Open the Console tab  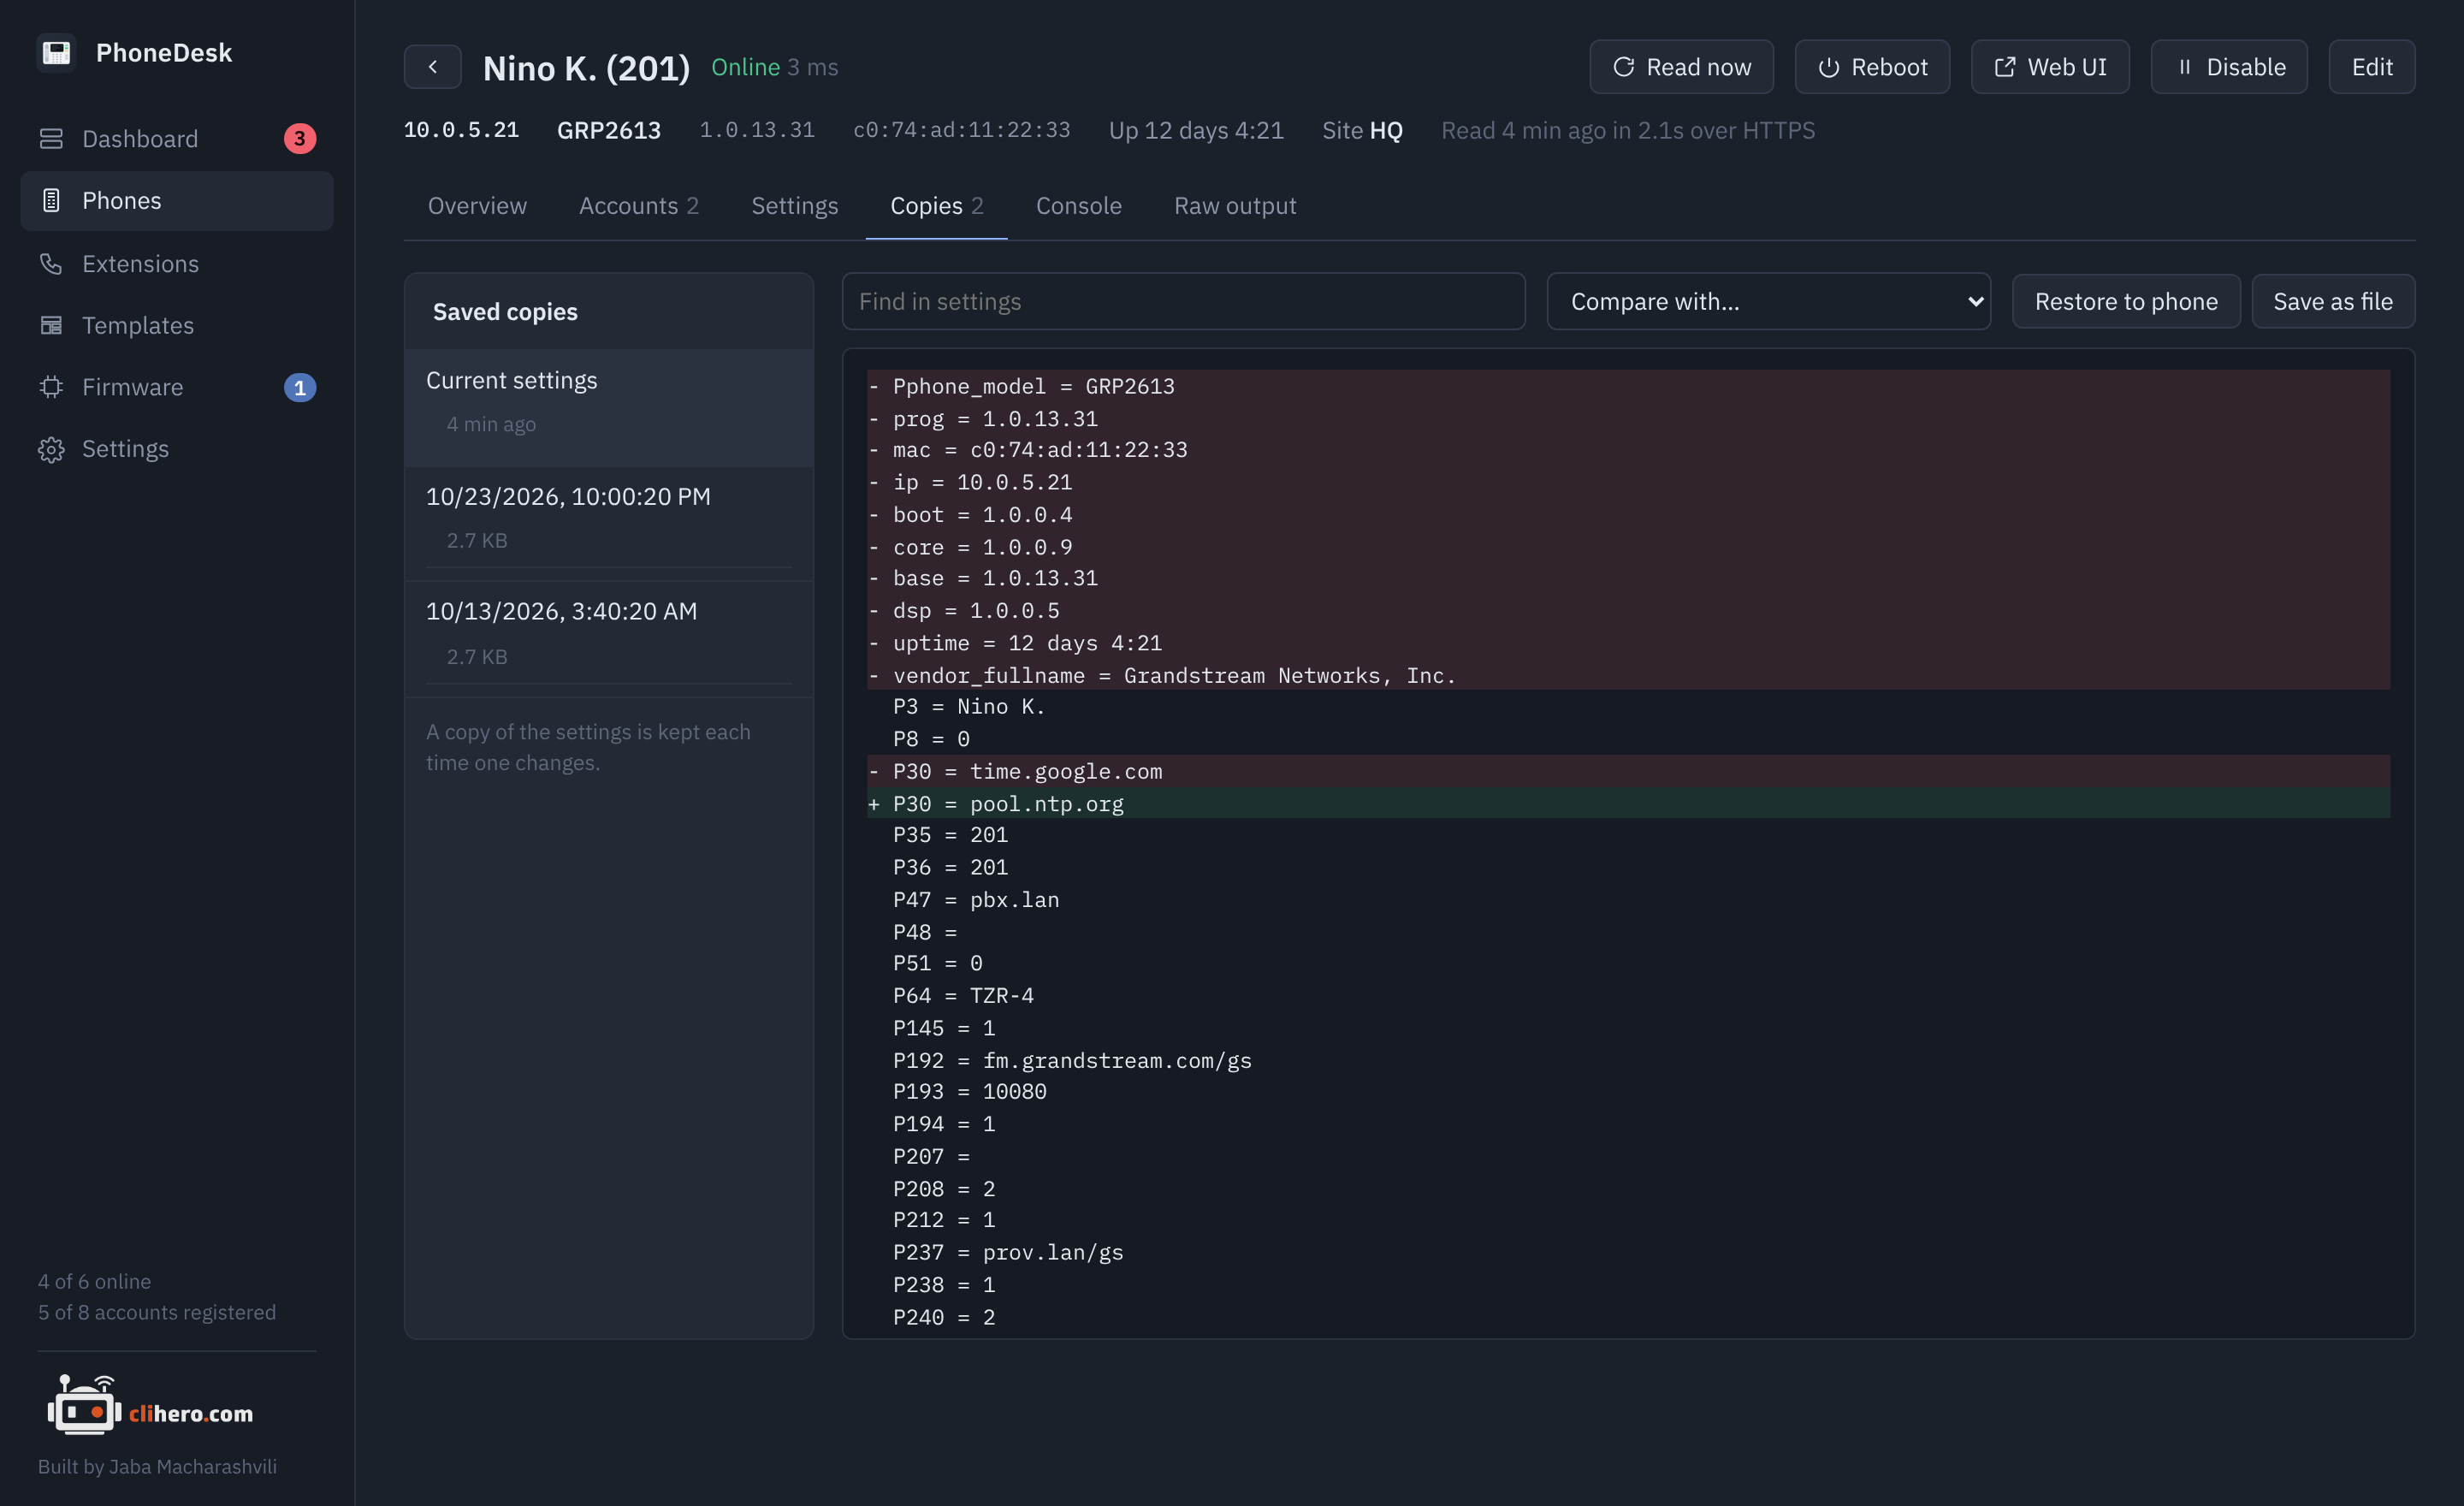[x=1078, y=206]
